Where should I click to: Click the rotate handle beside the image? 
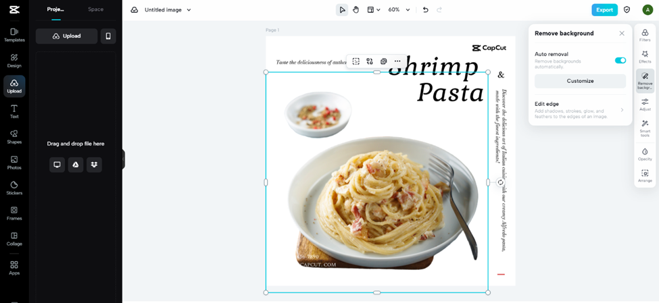pos(500,182)
